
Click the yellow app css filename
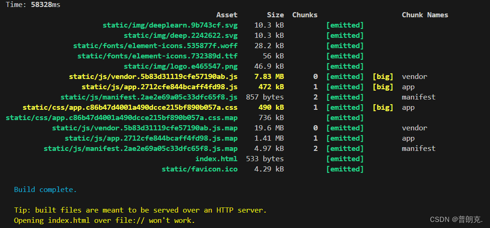(x=130, y=107)
